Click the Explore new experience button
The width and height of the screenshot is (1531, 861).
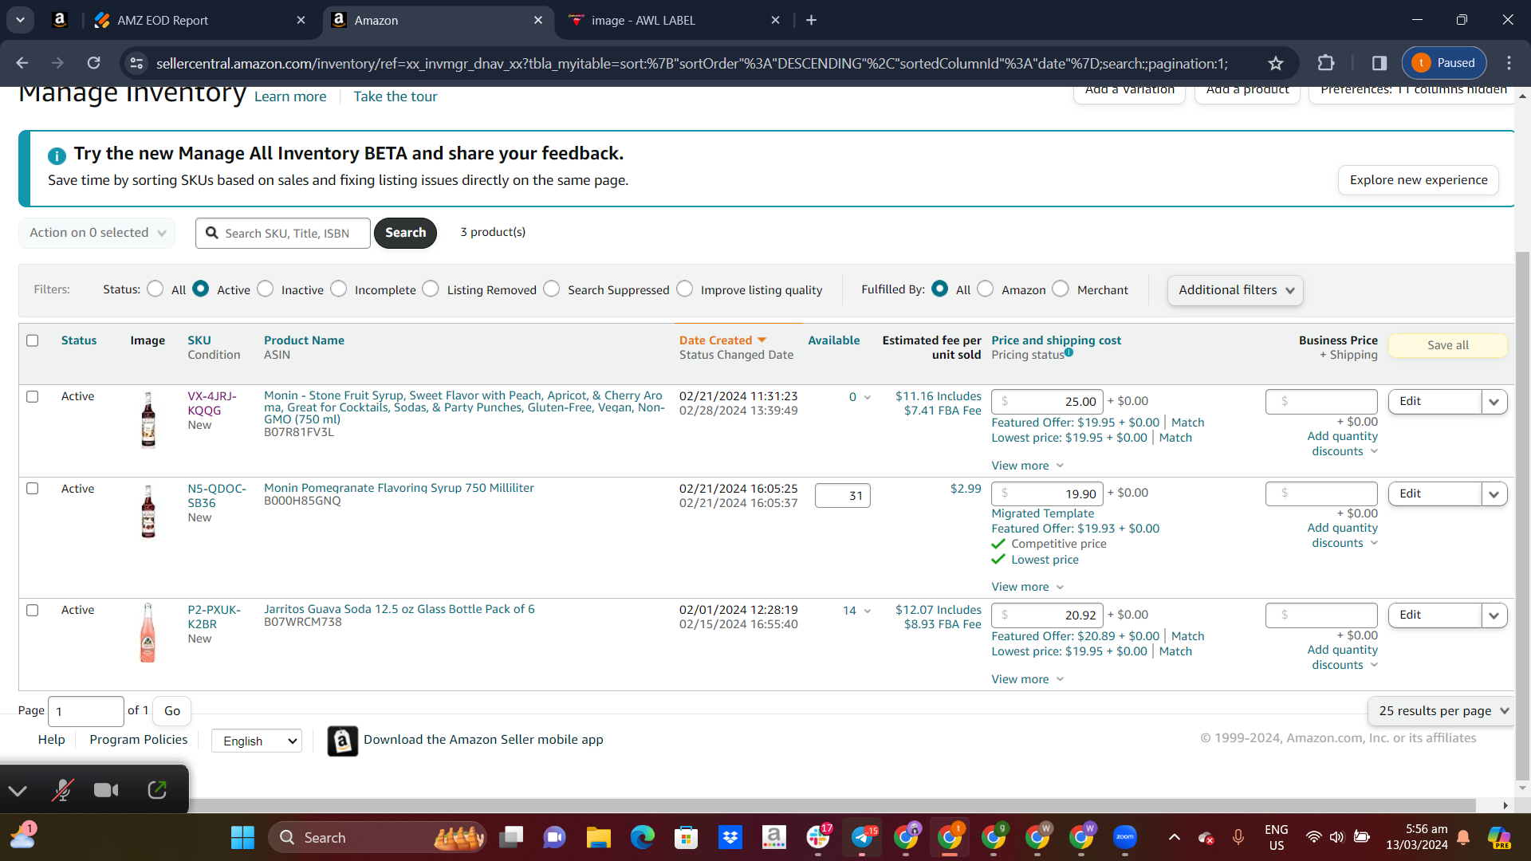[x=1418, y=180]
